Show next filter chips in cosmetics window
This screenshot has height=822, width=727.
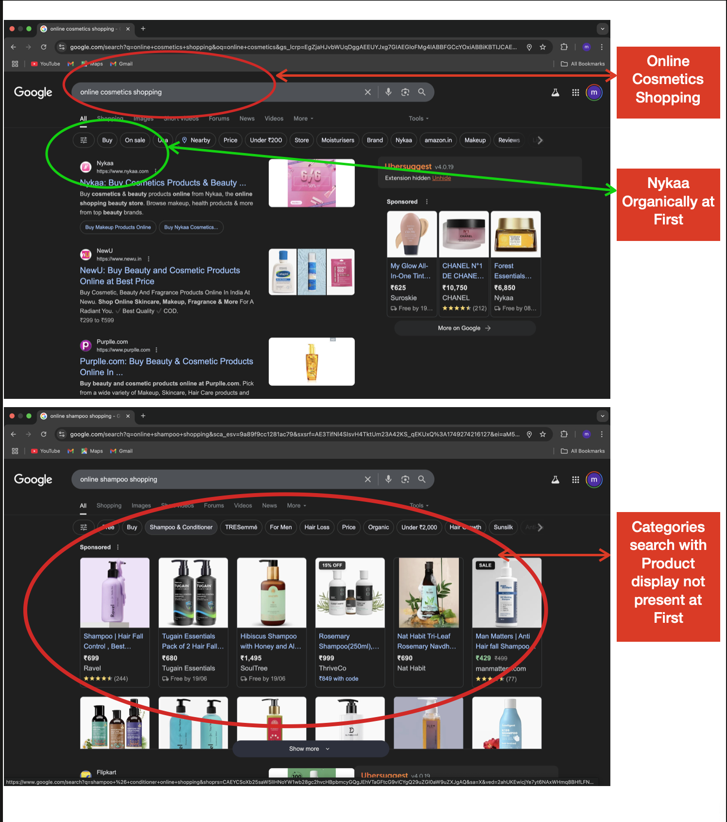point(540,140)
